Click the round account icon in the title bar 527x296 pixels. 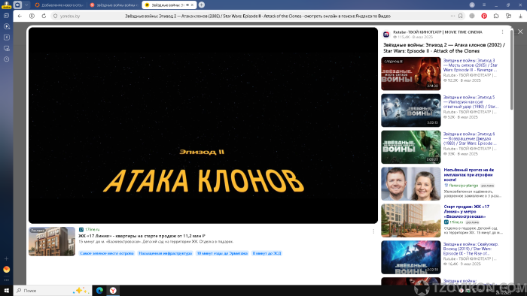pyautogui.click(x=472, y=5)
